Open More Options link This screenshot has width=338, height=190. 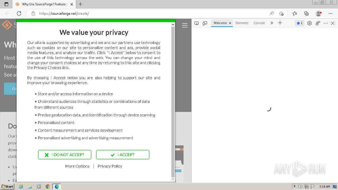click(77, 166)
